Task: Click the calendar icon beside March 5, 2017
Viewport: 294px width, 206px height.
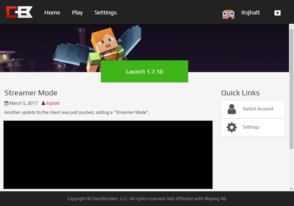Action: coord(6,103)
